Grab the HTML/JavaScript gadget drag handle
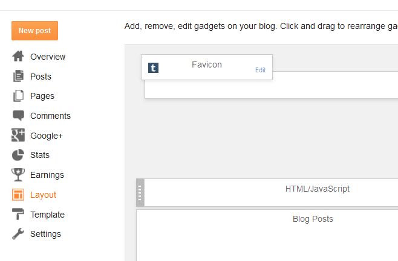 coord(140,192)
